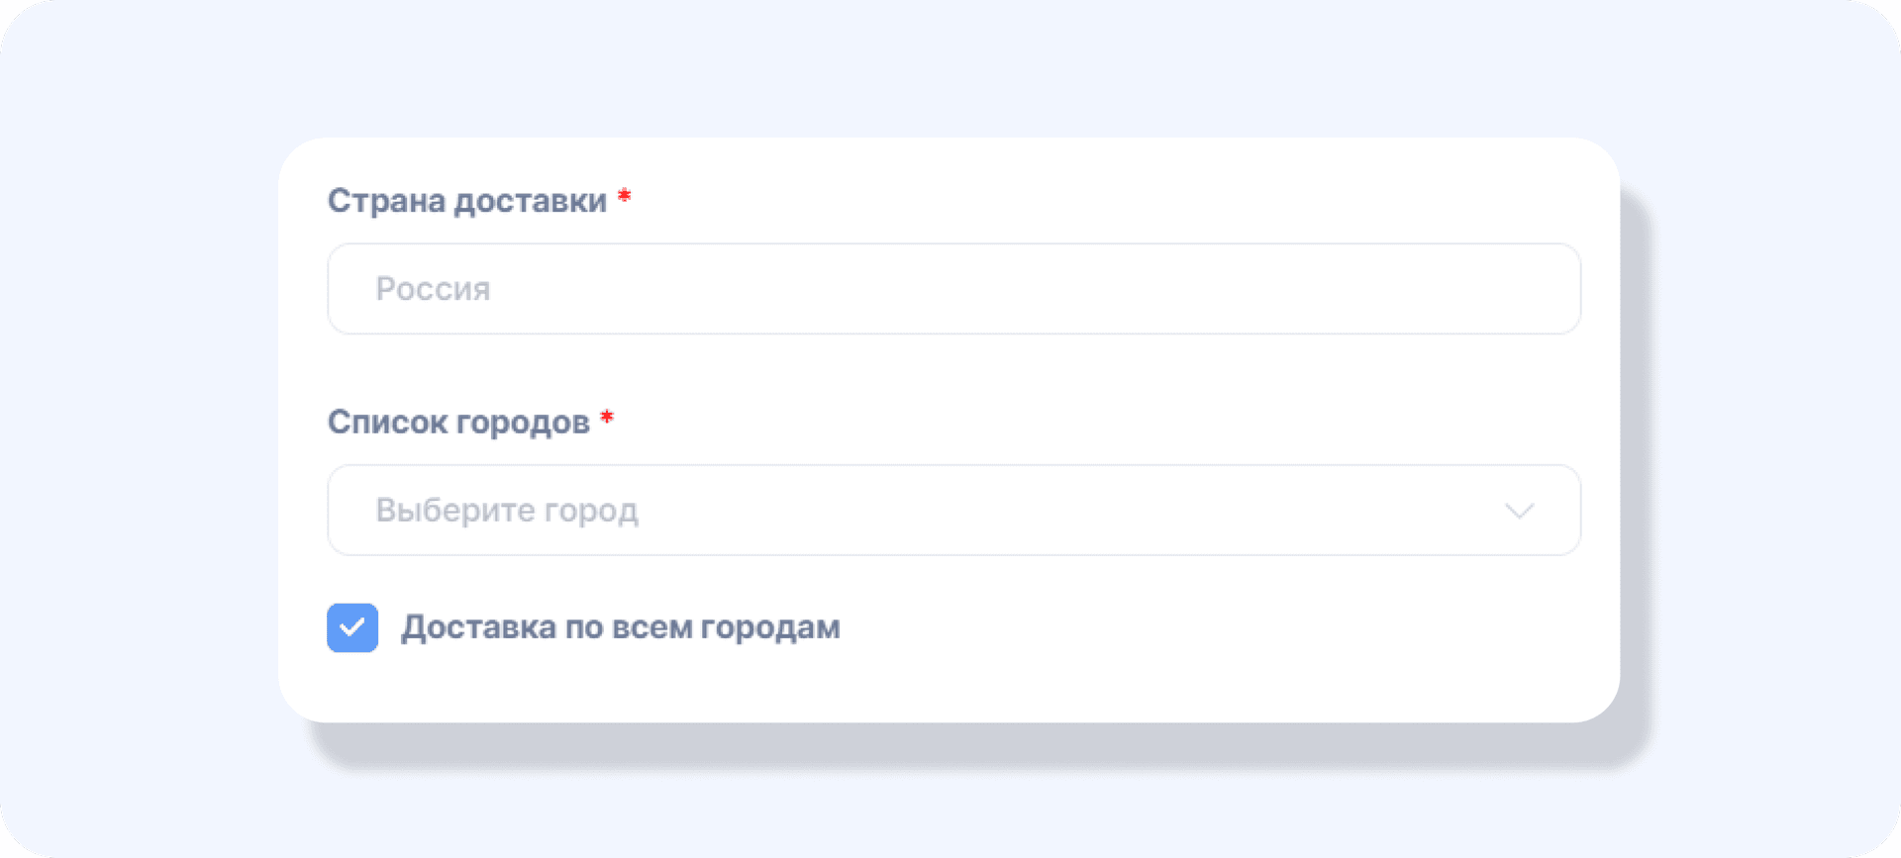Image resolution: width=1901 pixels, height=858 pixels.
Task: Click the Список городов label
Action: (x=457, y=423)
